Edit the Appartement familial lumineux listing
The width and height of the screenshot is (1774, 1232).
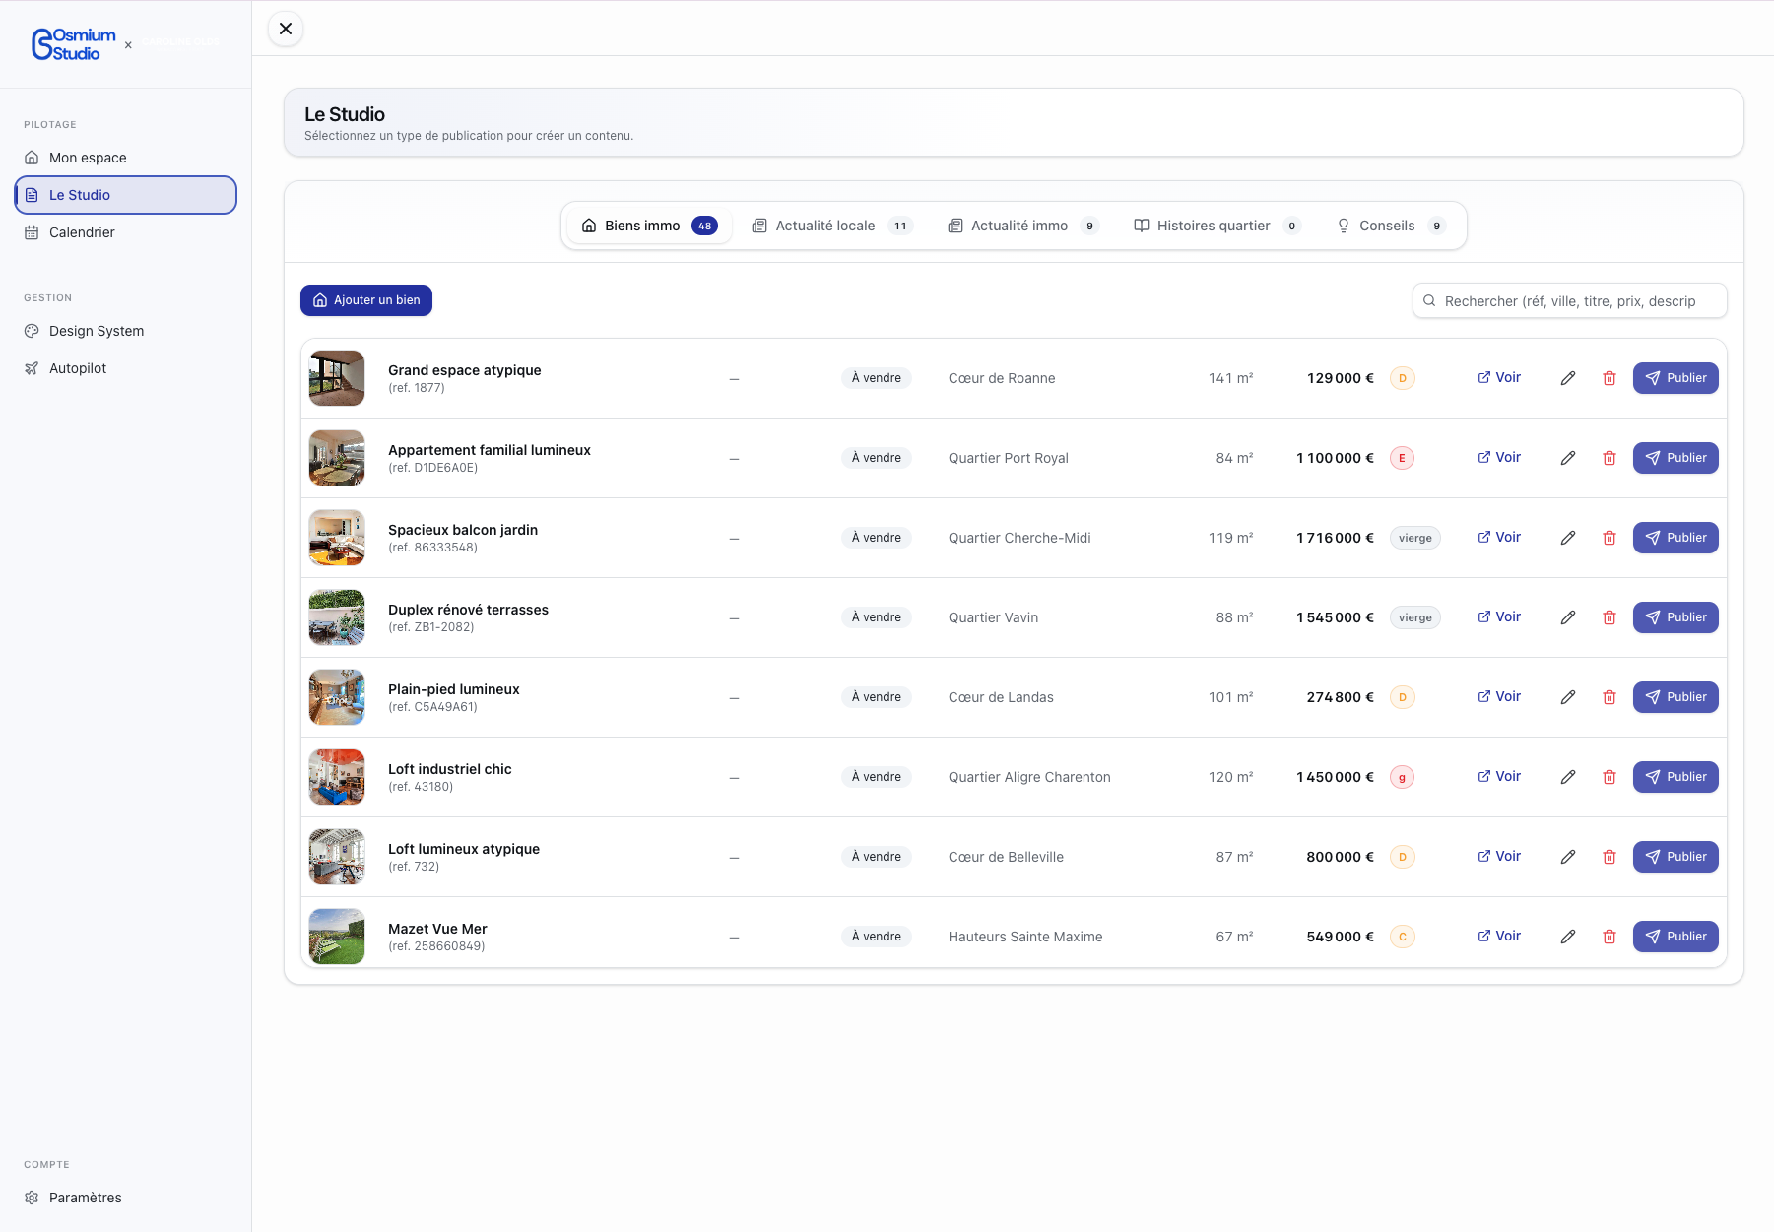coord(1568,458)
